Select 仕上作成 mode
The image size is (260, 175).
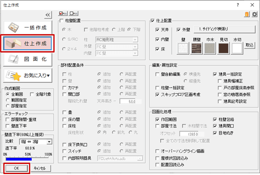click(28, 44)
